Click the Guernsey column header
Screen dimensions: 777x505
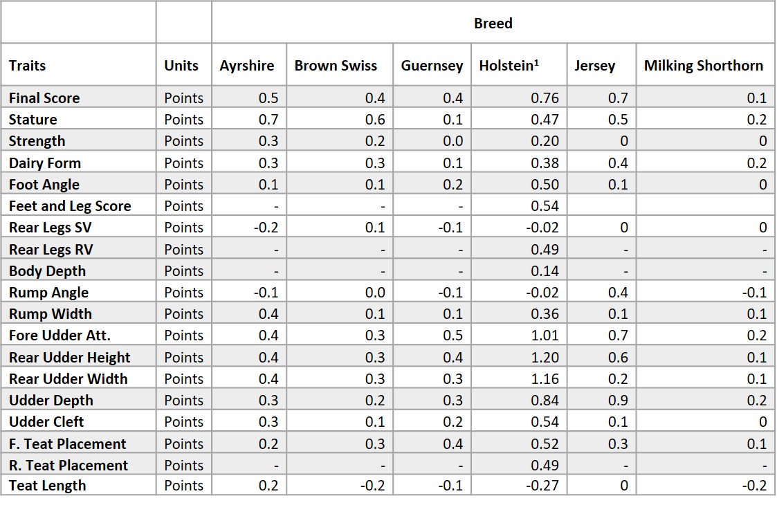(x=432, y=66)
